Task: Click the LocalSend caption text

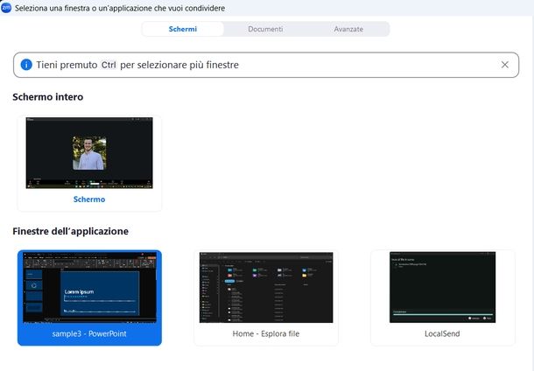Action: [442, 334]
